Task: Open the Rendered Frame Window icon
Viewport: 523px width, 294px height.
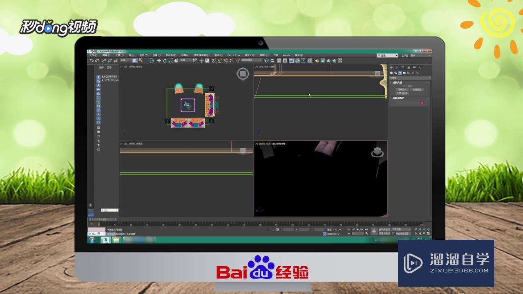Action: [x=322, y=60]
